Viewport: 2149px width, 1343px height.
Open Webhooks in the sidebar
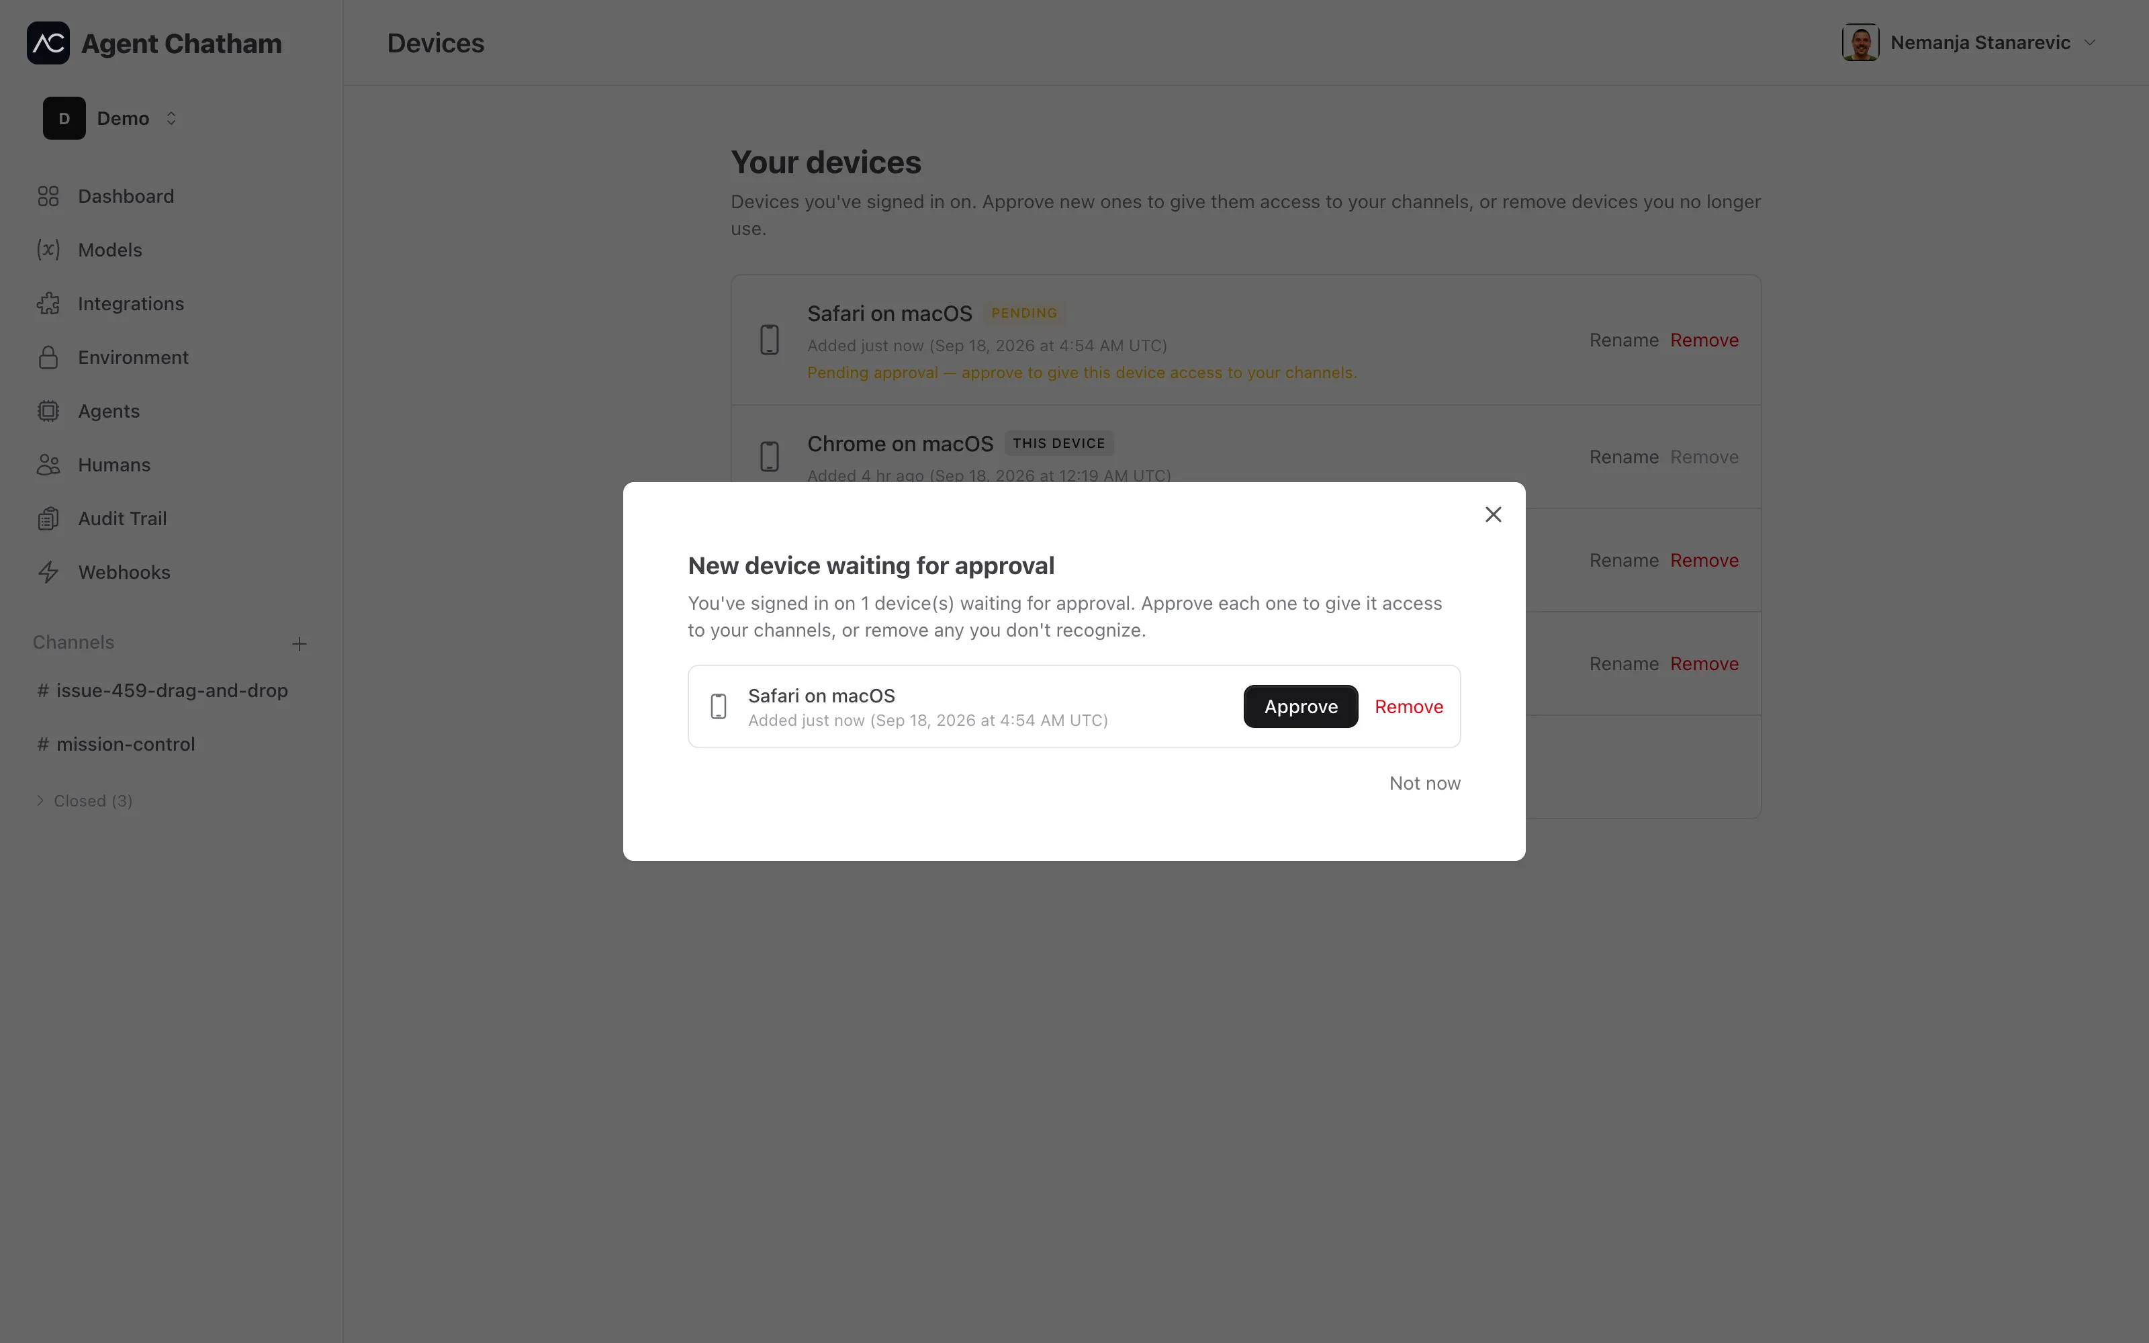tap(124, 572)
